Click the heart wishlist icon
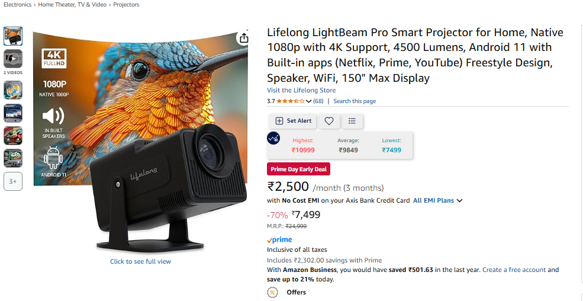Image resolution: width=583 pixels, height=301 pixels. (x=329, y=121)
